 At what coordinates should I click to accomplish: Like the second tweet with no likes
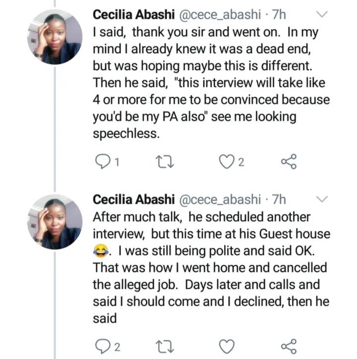(227, 346)
